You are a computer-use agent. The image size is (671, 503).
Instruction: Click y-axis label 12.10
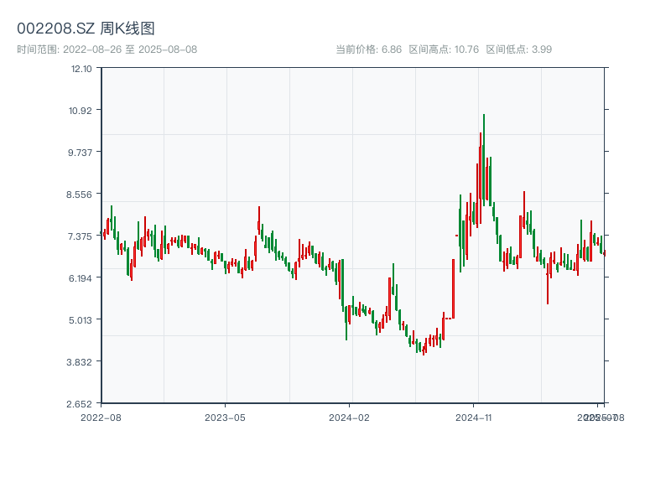(81, 69)
